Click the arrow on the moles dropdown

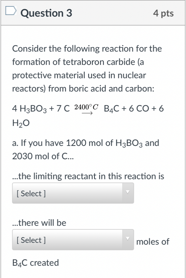click(128, 239)
